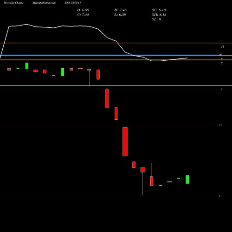Screen dimensions: 232x232
Task: Select the open value "O: 6.89"
Action: click(83, 10)
